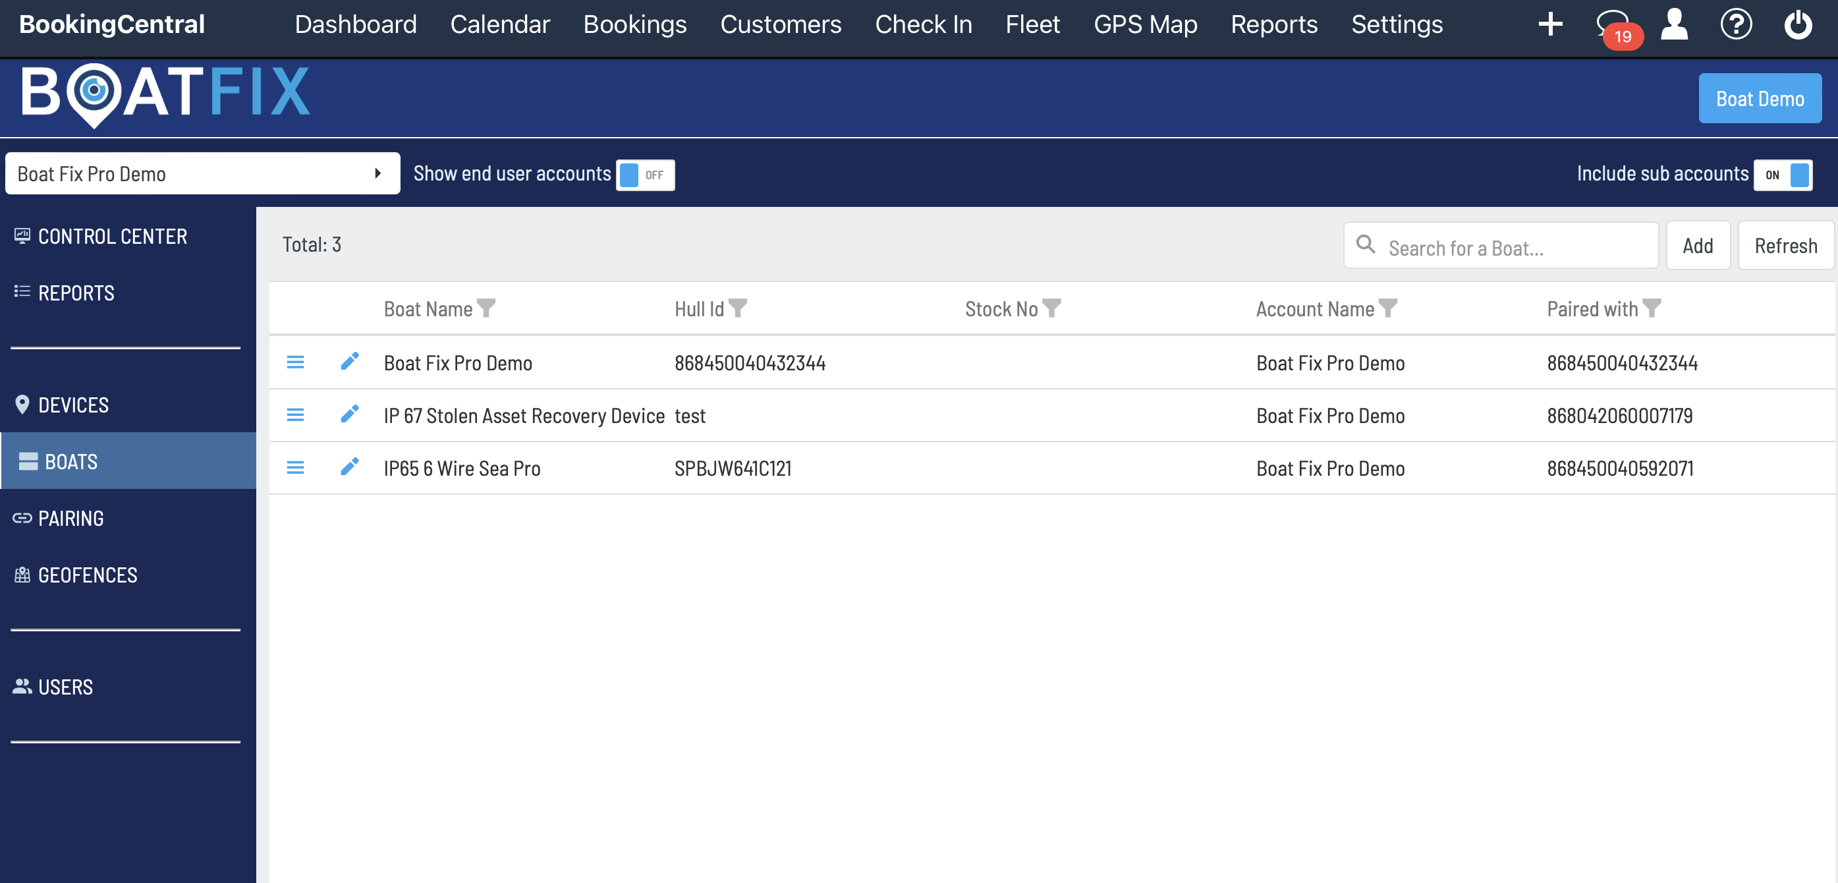The image size is (1838, 883).
Task: Open the help question mark icon
Action: [1736, 24]
